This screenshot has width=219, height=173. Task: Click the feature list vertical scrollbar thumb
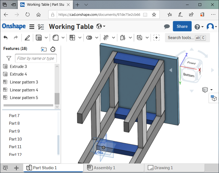coord(57,99)
